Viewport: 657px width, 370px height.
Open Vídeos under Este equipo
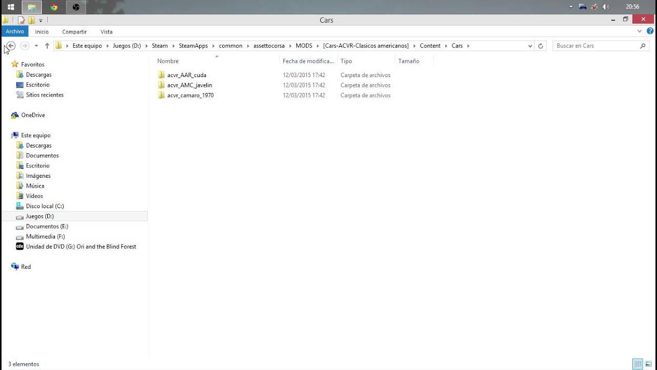34,196
